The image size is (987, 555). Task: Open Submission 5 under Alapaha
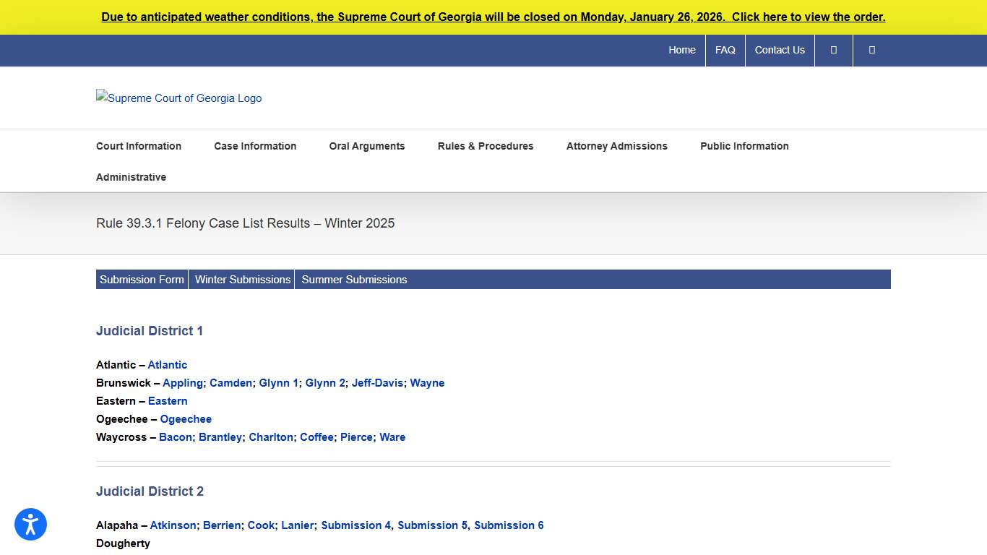(x=431, y=525)
